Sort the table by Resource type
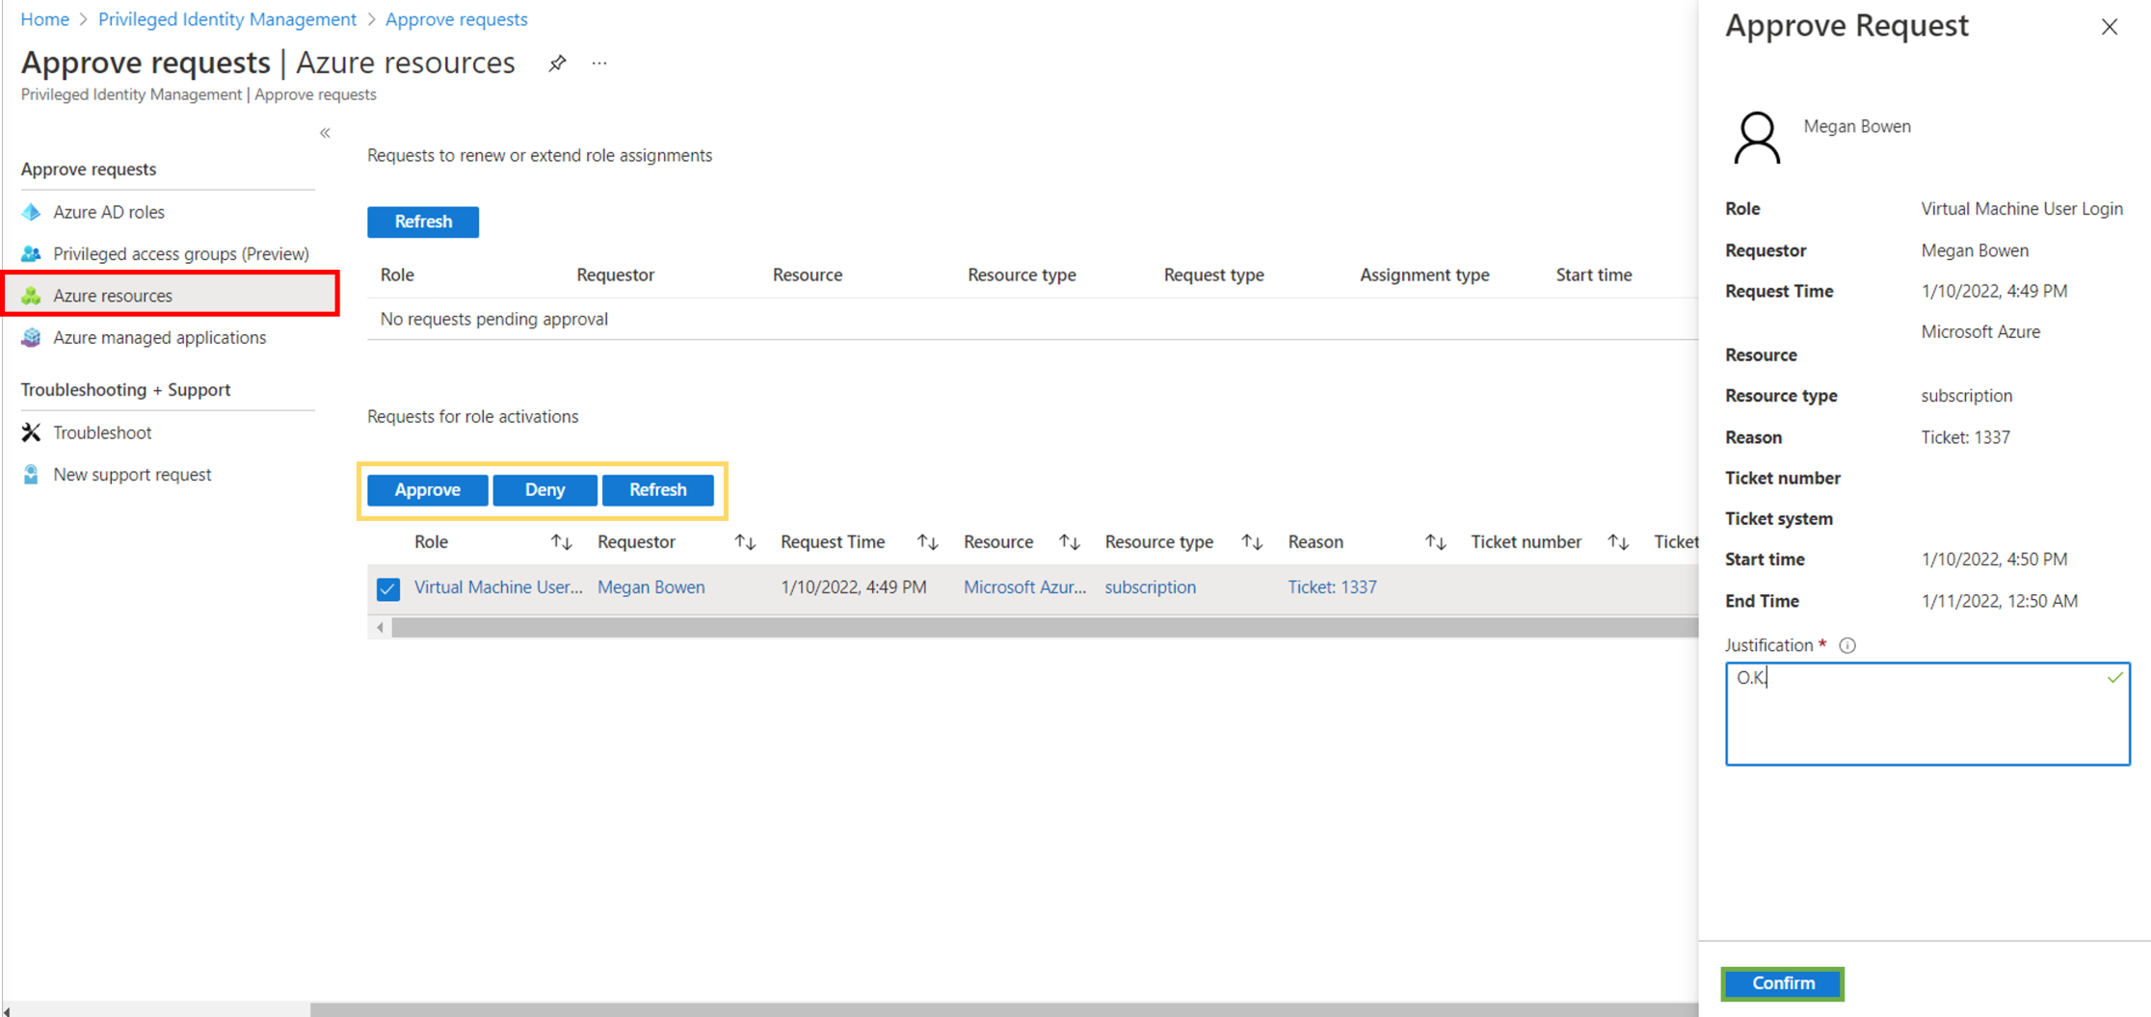 pyautogui.click(x=1251, y=542)
